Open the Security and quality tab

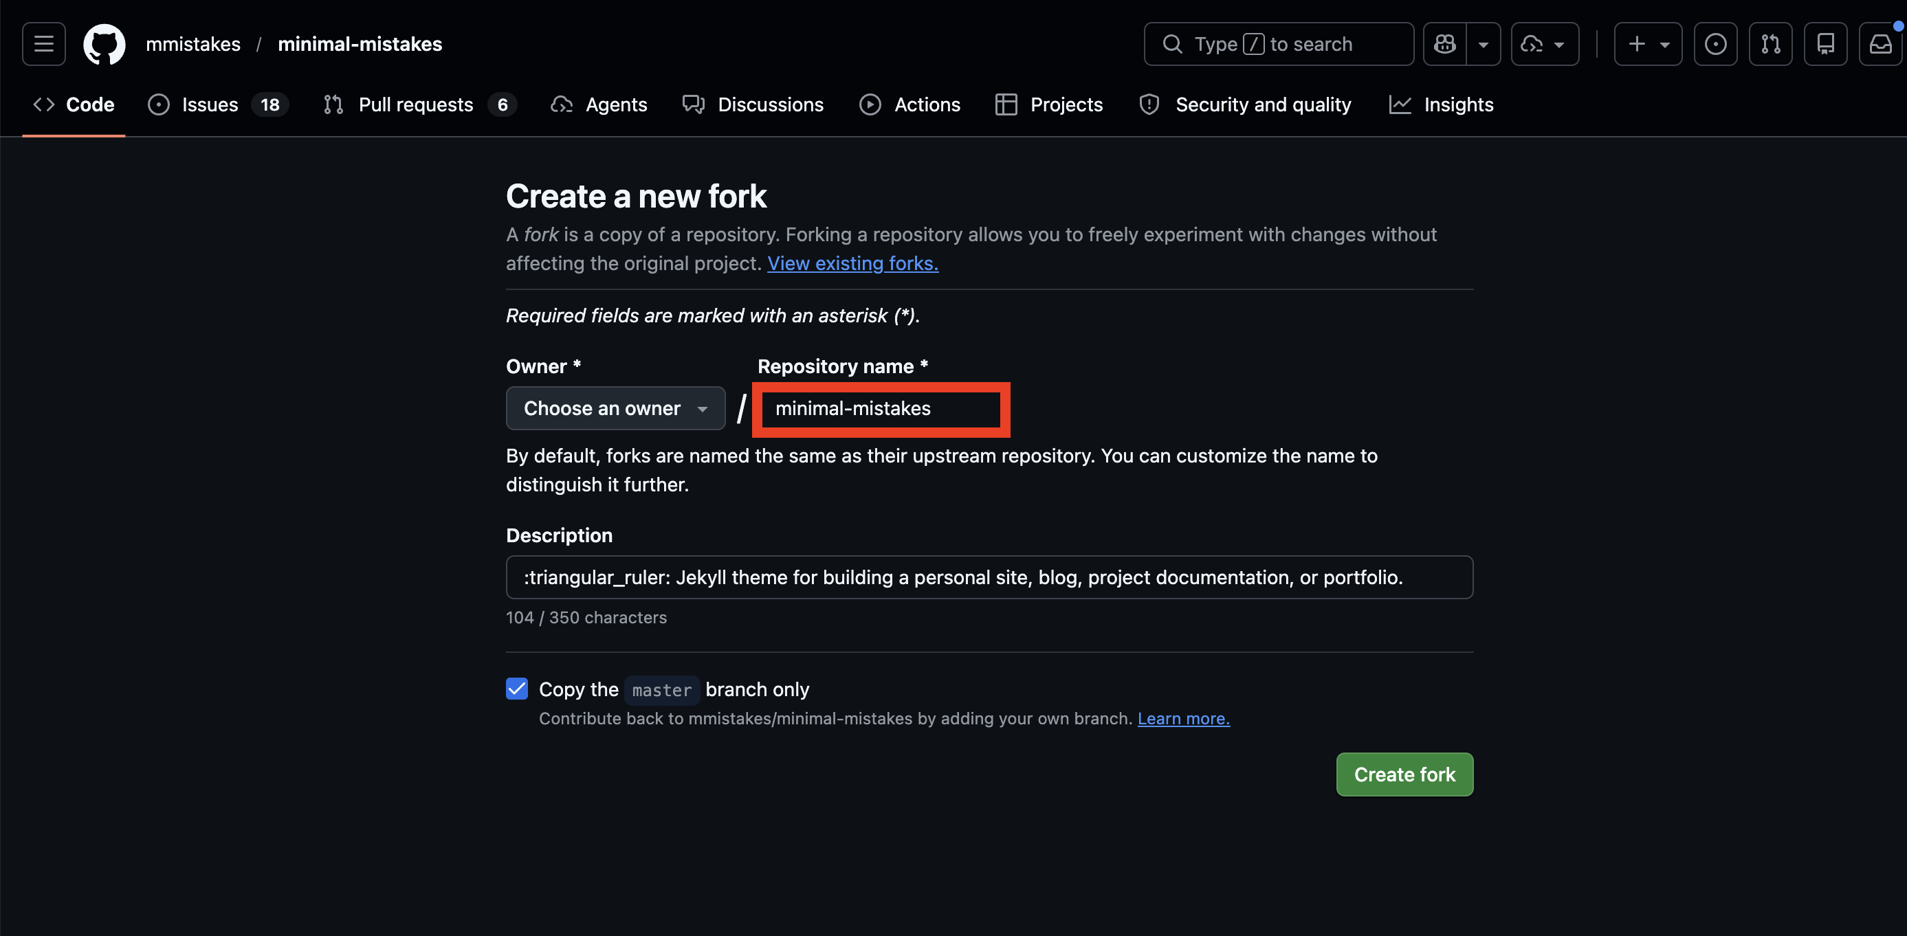(x=1245, y=105)
